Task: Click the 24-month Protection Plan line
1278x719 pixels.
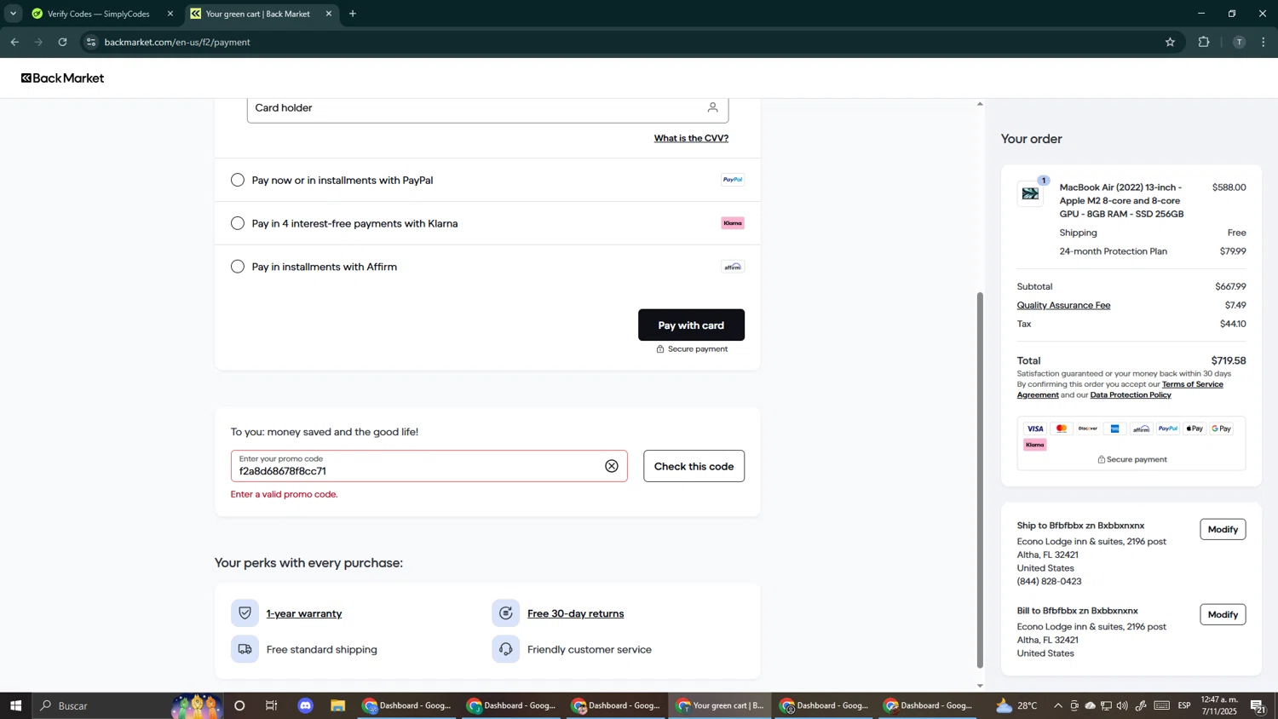Action: pyautogui.click(x=1131, y=251)
